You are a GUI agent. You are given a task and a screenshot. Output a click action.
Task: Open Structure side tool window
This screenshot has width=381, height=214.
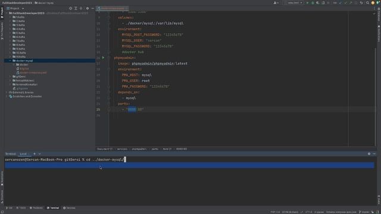2,197
